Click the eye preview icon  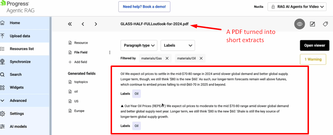(300, 24)
